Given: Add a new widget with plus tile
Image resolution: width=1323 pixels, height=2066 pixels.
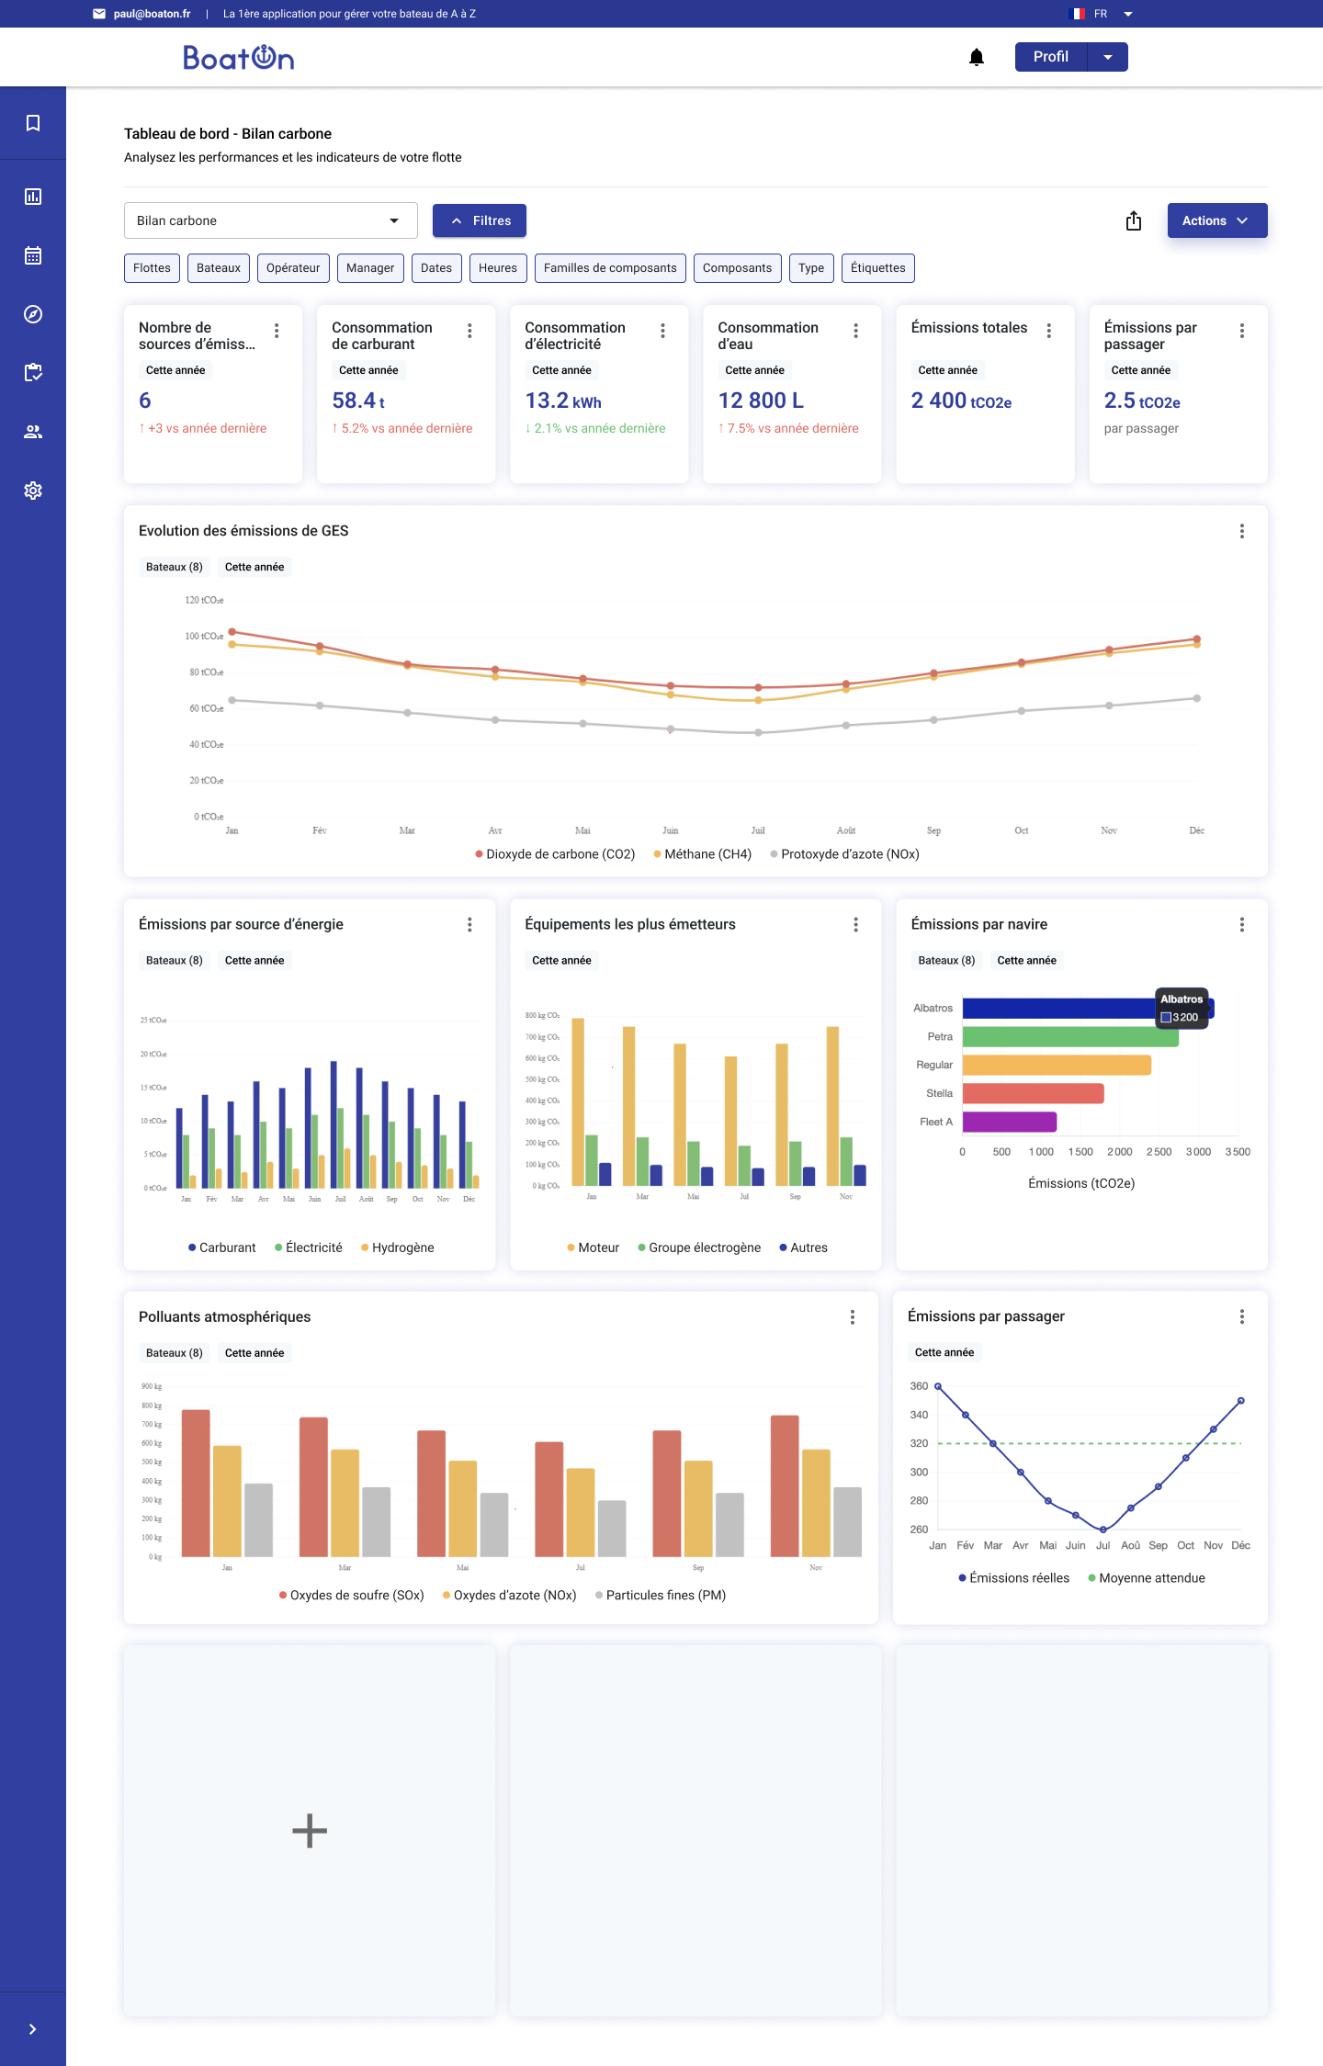Looking at the screenshot, I should point(310,1831).
